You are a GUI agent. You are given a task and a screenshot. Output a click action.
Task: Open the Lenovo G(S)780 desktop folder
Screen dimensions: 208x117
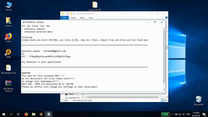point(95,6)
